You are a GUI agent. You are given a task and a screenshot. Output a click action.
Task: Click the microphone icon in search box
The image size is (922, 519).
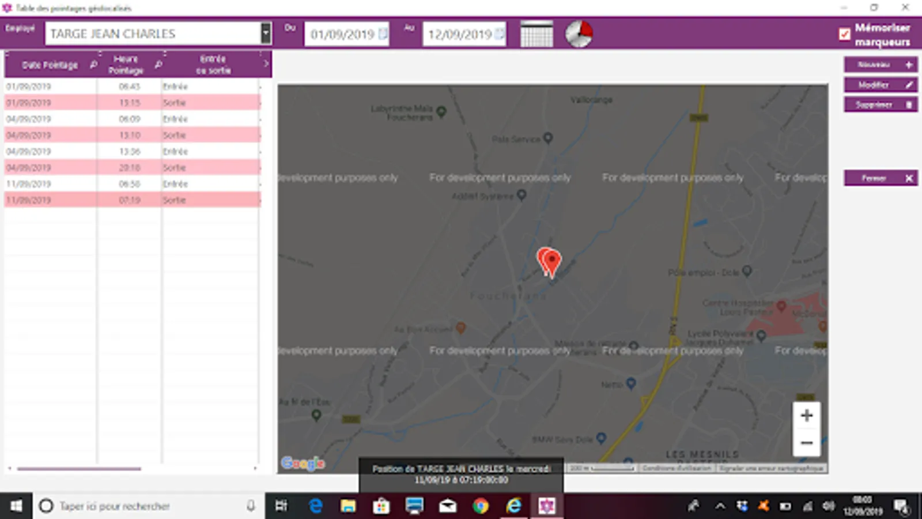(x=251, y=506)
